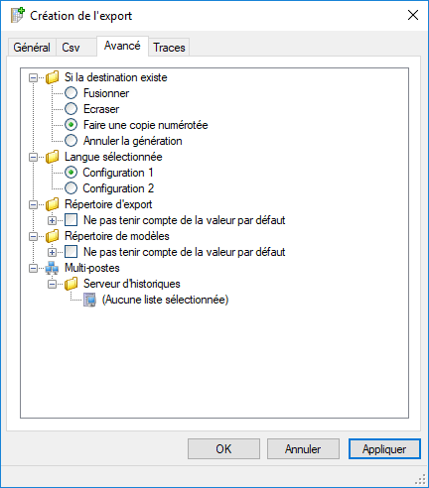429x488 pixels.
Task: Choose the Ecraser radio option
Action: pyautogui.click(x=71, y=109)
